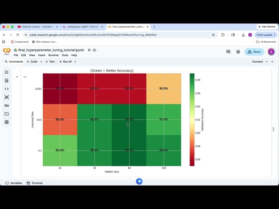Open the Variables panel
The image size is (279, 209).
14,183
